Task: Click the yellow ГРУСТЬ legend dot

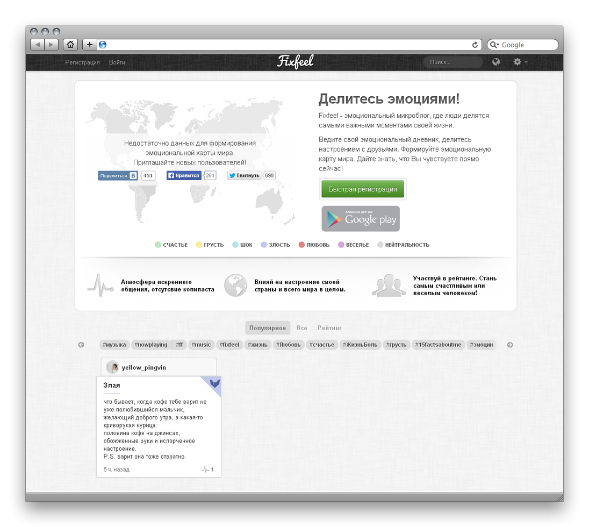Action: (199, 245)
